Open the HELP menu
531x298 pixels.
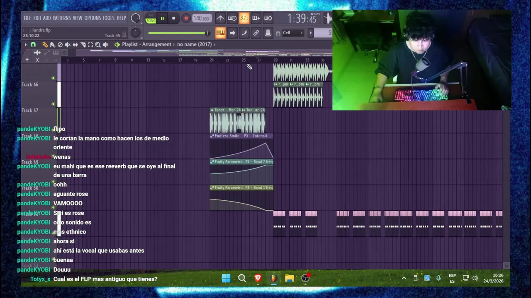click(x=121, y=18)
